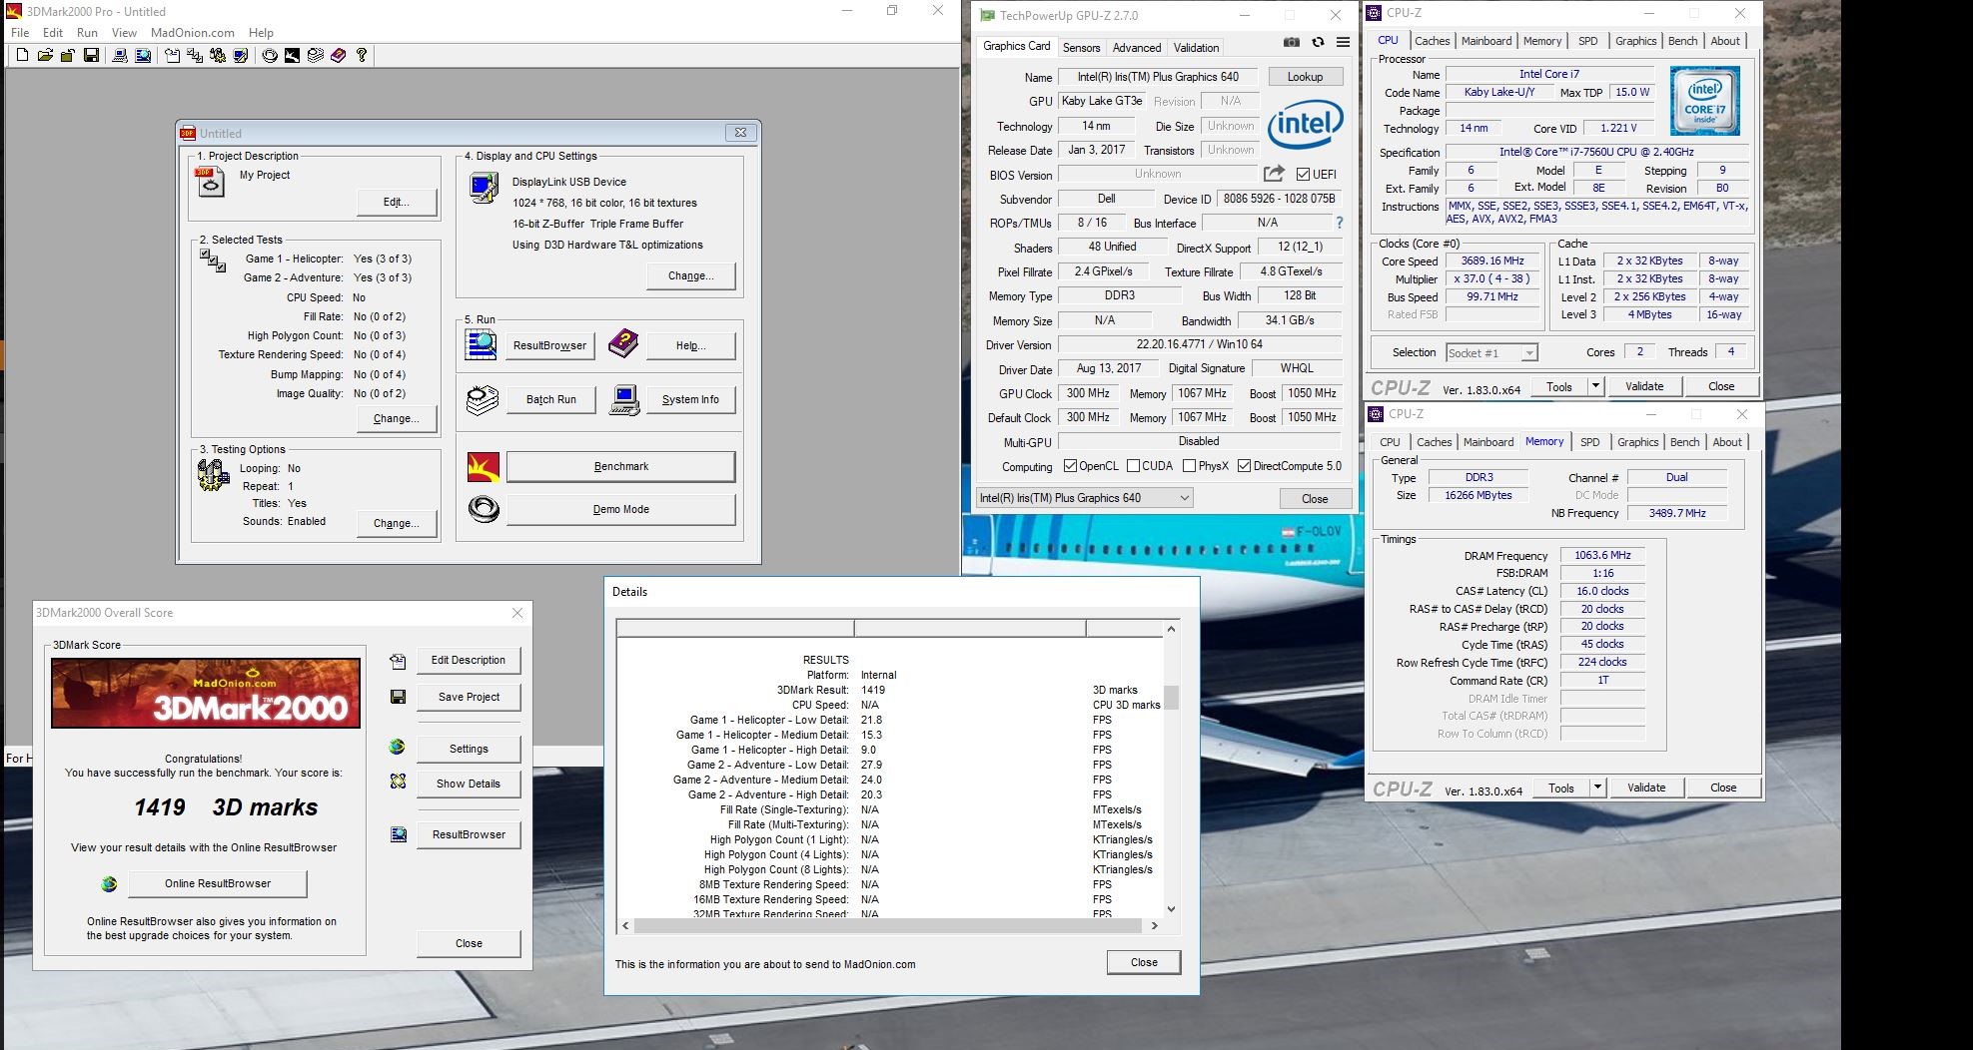
Task: Click the globe icon beside Online ResultBrowser button
Action: 109,884
